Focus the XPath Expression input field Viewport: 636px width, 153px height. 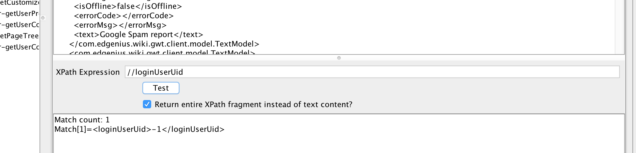point(372,72)
